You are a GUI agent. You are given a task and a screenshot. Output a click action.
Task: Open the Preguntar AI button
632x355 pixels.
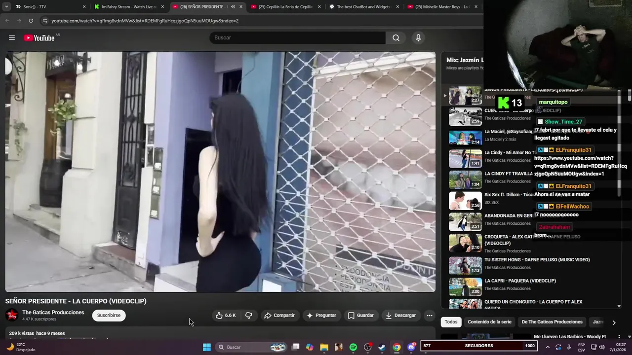tap(321, 316)
